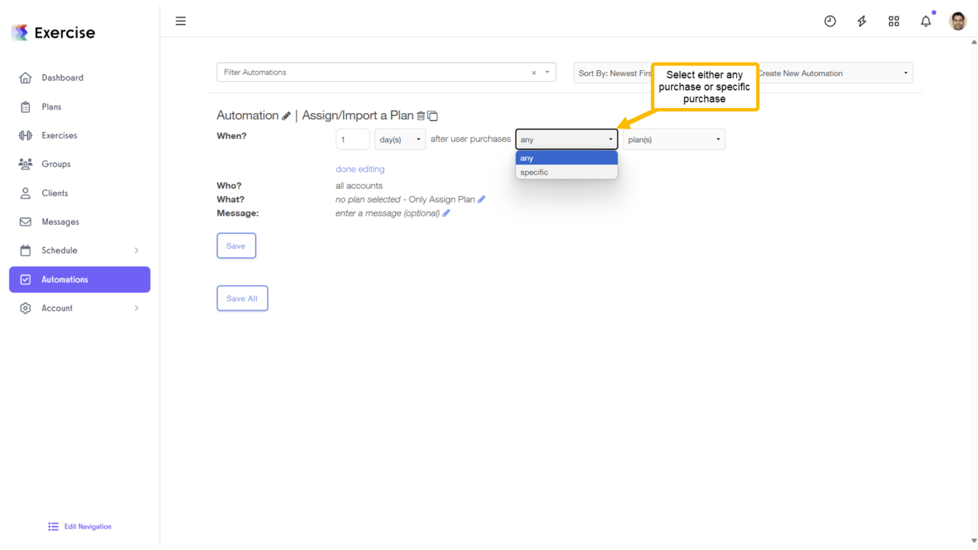978x550 pixels.
Task: Click the clock history icon in top bar
Action: [830, 21]
